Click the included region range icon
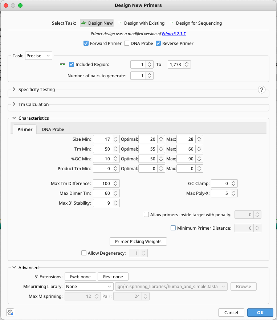 [x=62, y=64]
